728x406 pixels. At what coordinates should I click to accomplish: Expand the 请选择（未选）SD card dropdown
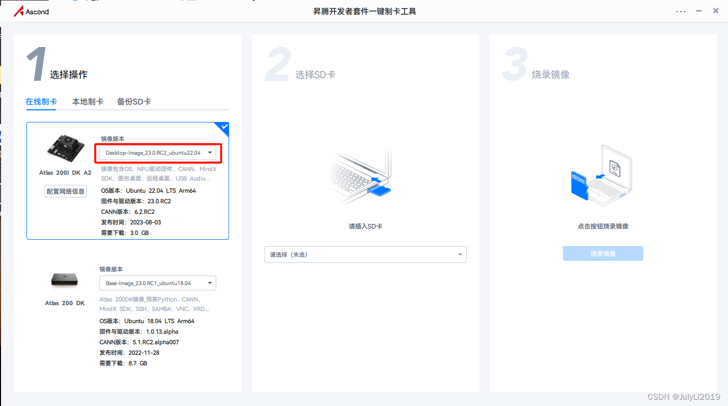coord(366,254)
